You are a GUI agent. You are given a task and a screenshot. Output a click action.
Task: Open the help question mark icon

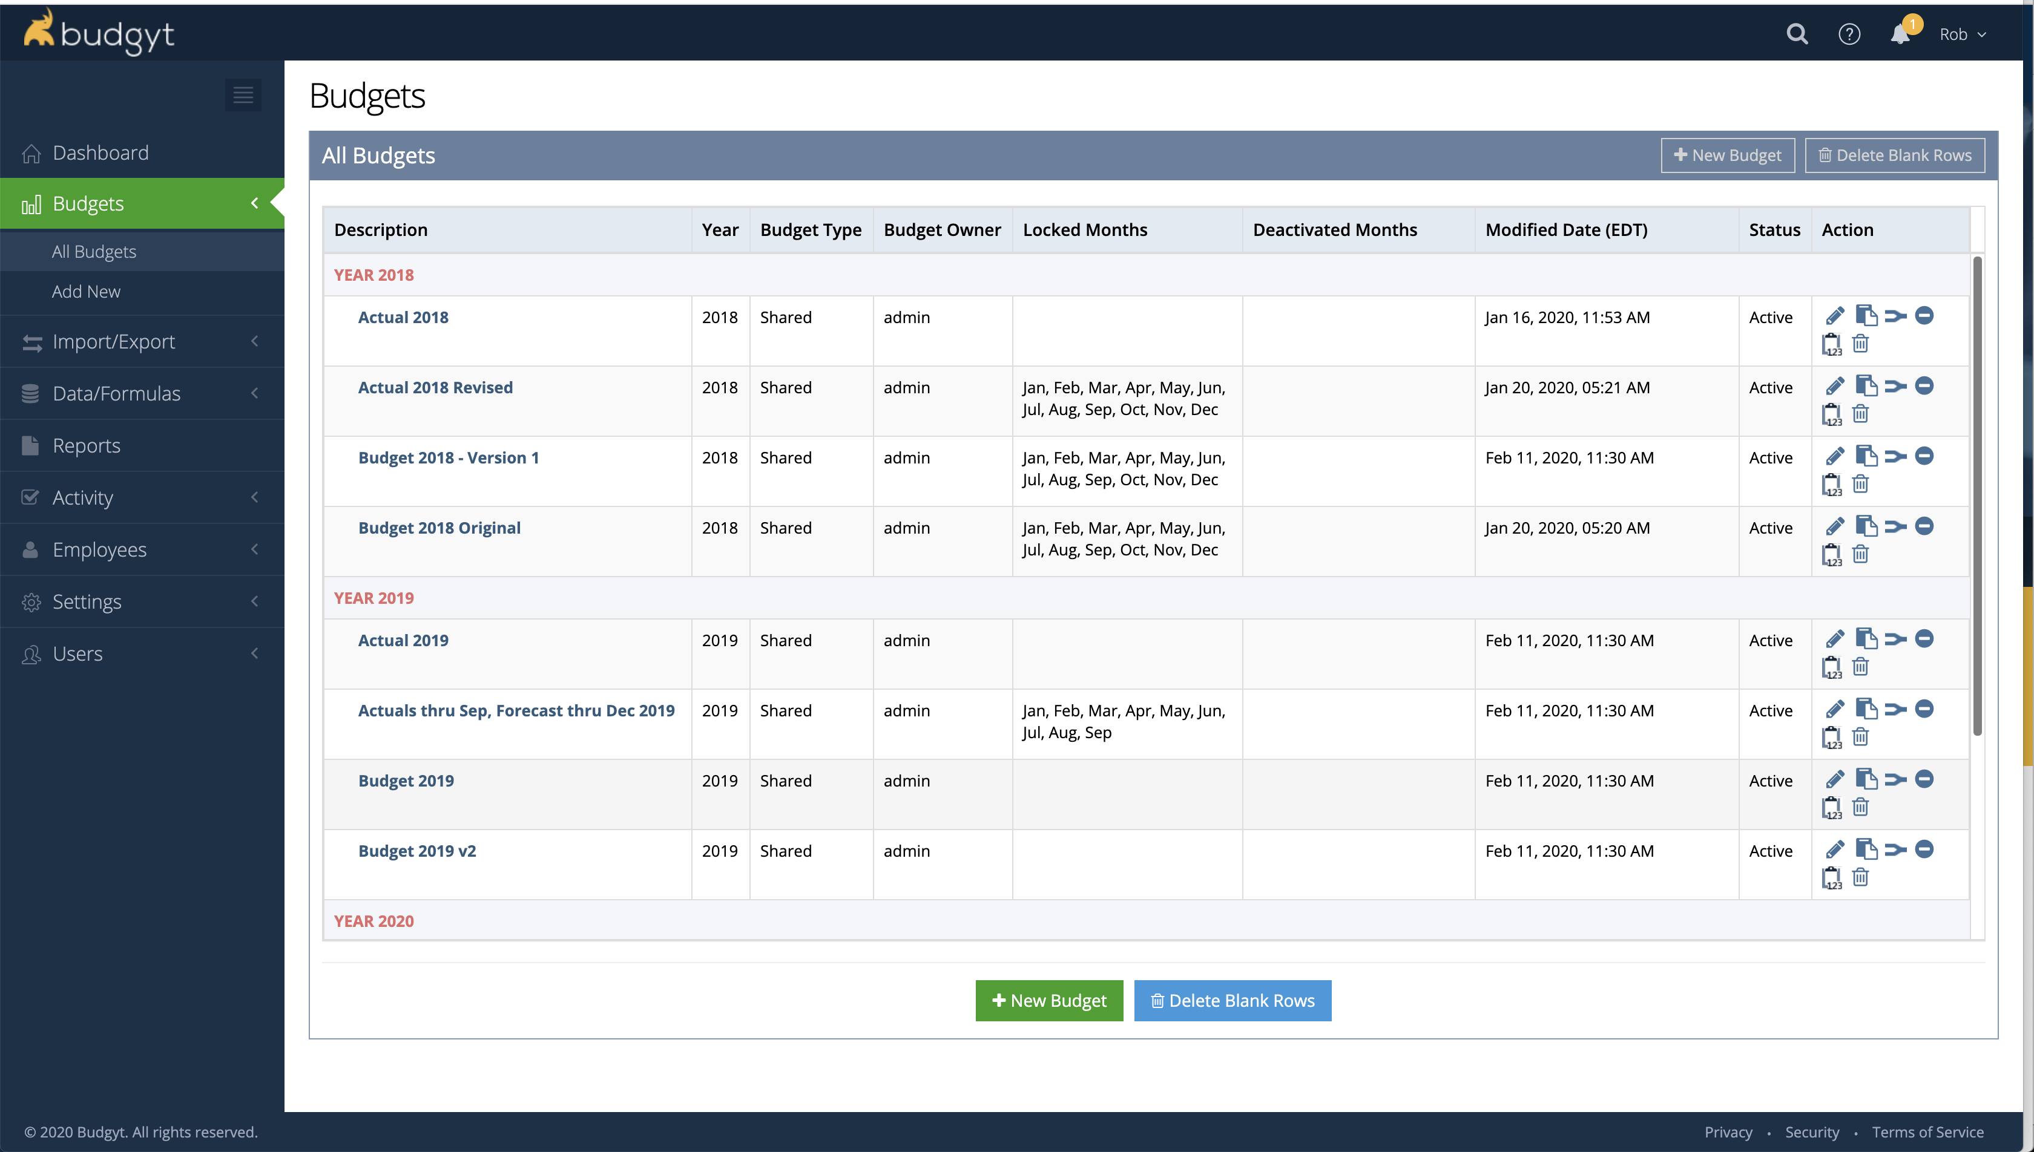coord(1849,34)
